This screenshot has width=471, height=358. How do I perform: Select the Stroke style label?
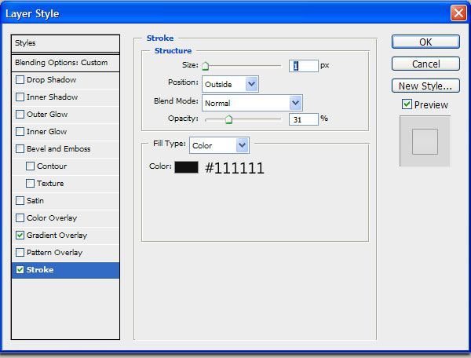point(40,270)
